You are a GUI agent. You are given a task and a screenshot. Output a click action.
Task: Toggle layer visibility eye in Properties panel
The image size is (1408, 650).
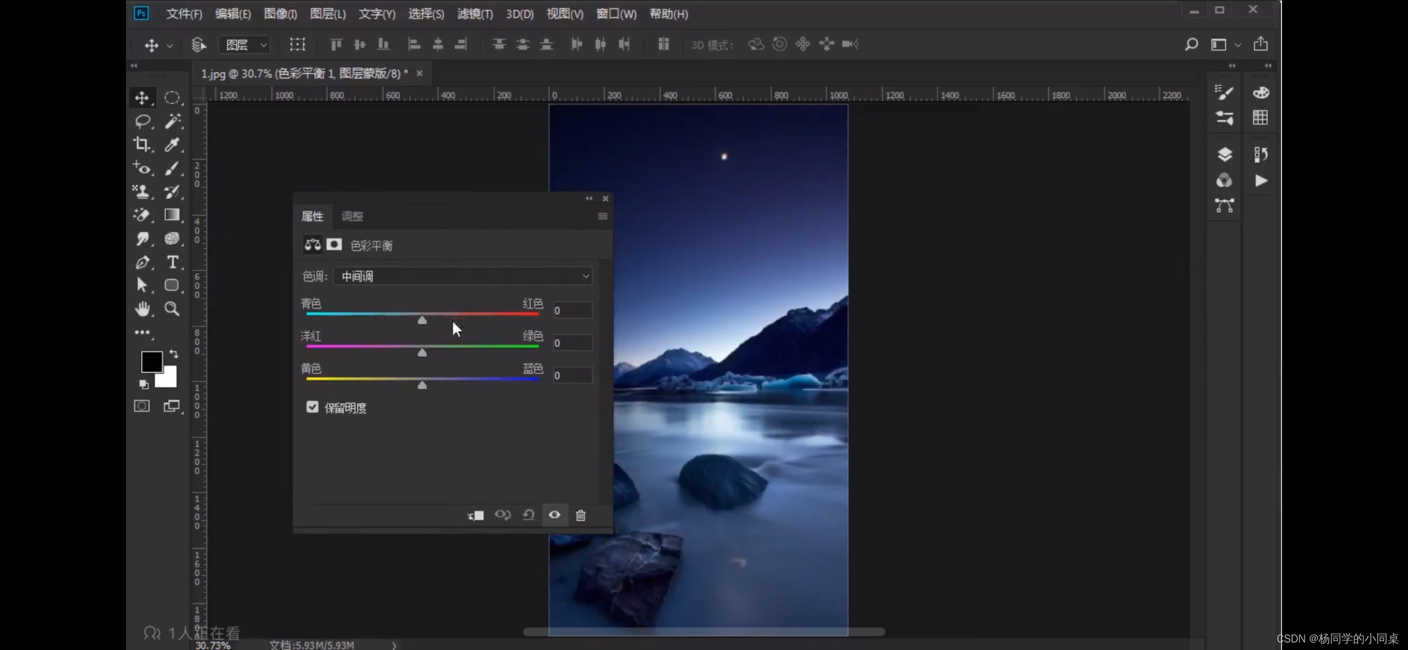554,515
